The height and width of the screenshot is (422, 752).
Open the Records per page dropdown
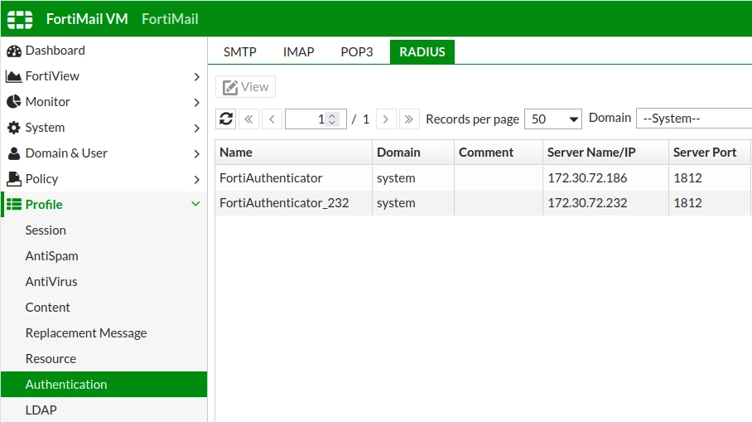point(553,119)
